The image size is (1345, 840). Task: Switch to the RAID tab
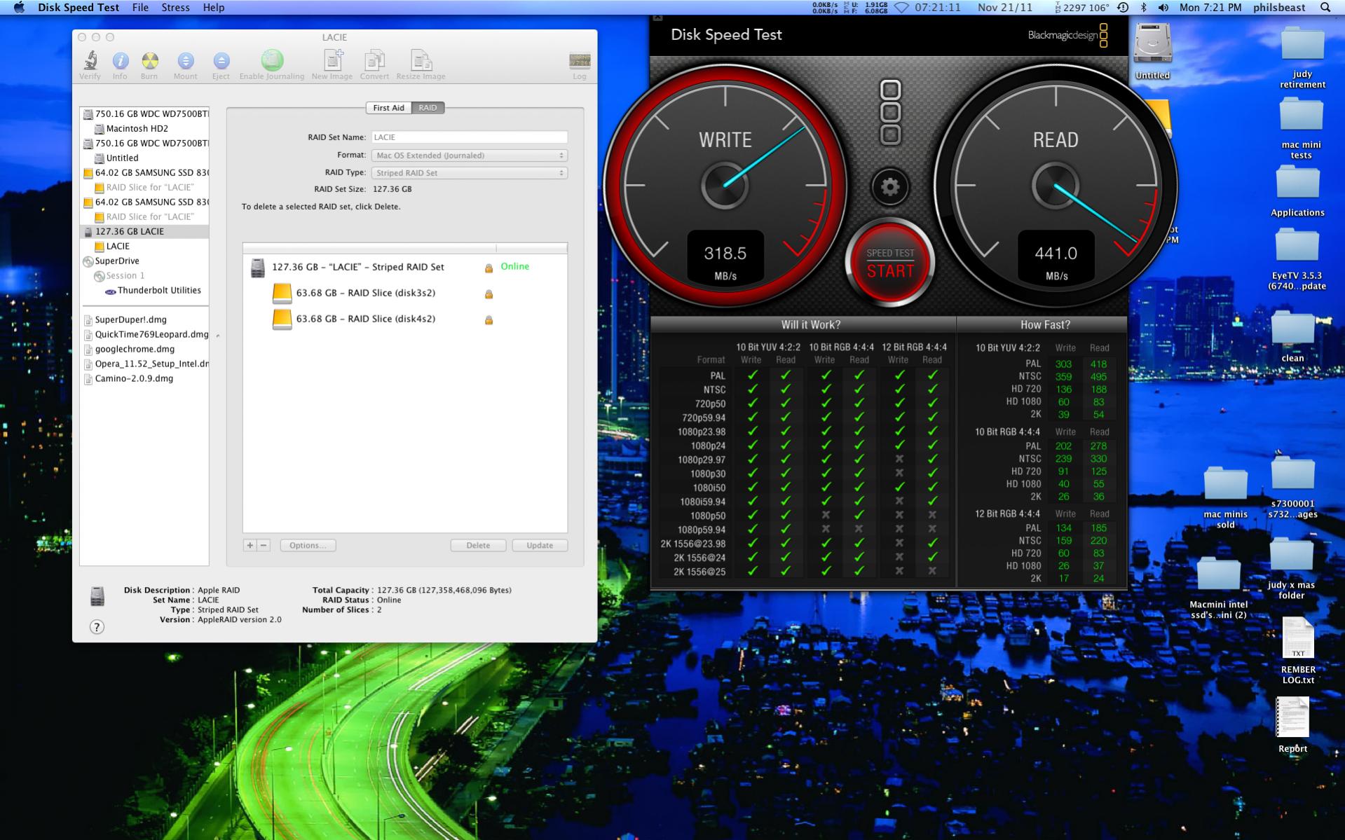click(x=428, y=108)
